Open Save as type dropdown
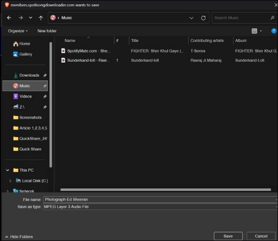Image resolution: width=278 pixels, height=241 pixels. pyautogui.click(x=160, y=207)
